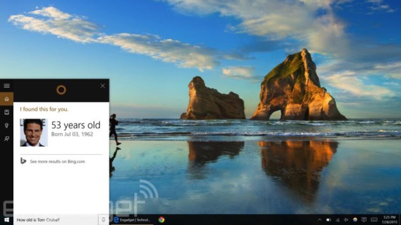Toggle the network status icon in tray
Image resolution: width=401 pixels, height=225 pixels.
click(x=338, y=219)
